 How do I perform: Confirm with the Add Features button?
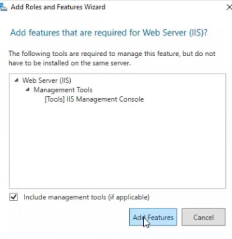153,217
